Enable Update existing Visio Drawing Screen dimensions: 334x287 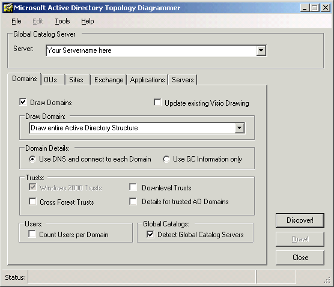157,103
